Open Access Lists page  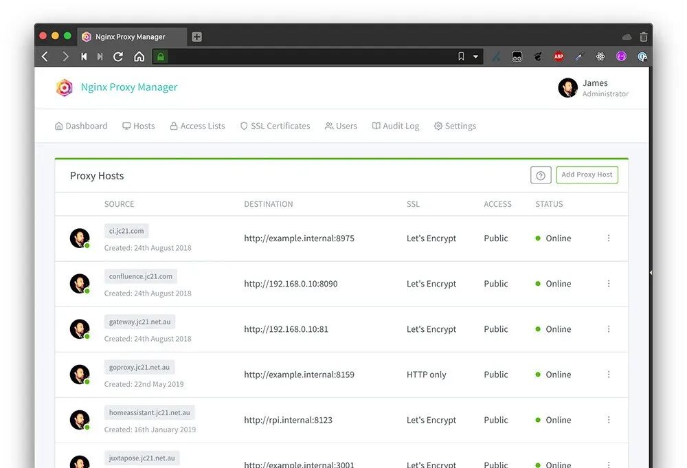click(197, 126)
